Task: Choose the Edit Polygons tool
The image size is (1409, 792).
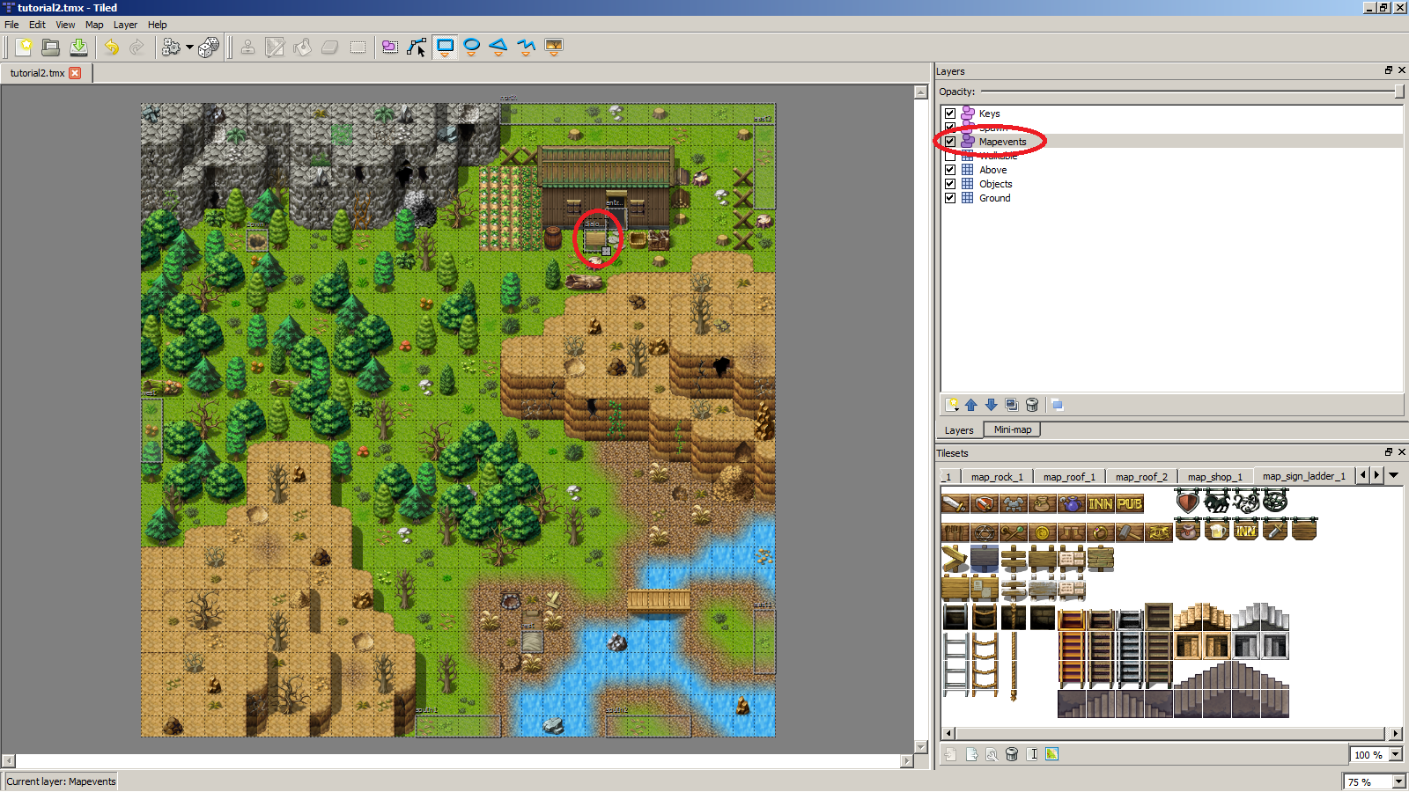Action: point(417,47)
